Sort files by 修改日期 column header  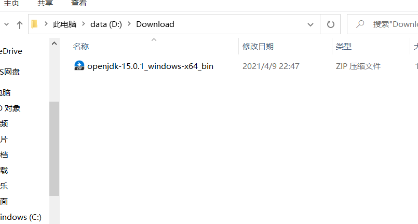click(x=258, y=46)
